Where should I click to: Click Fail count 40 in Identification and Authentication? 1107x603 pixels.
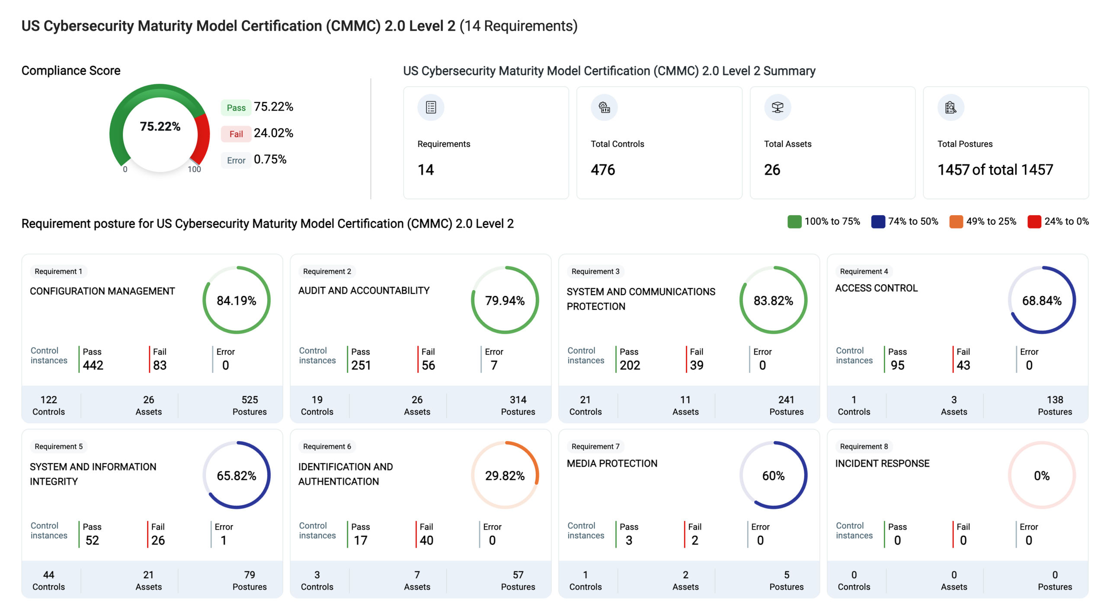[426, 540]
